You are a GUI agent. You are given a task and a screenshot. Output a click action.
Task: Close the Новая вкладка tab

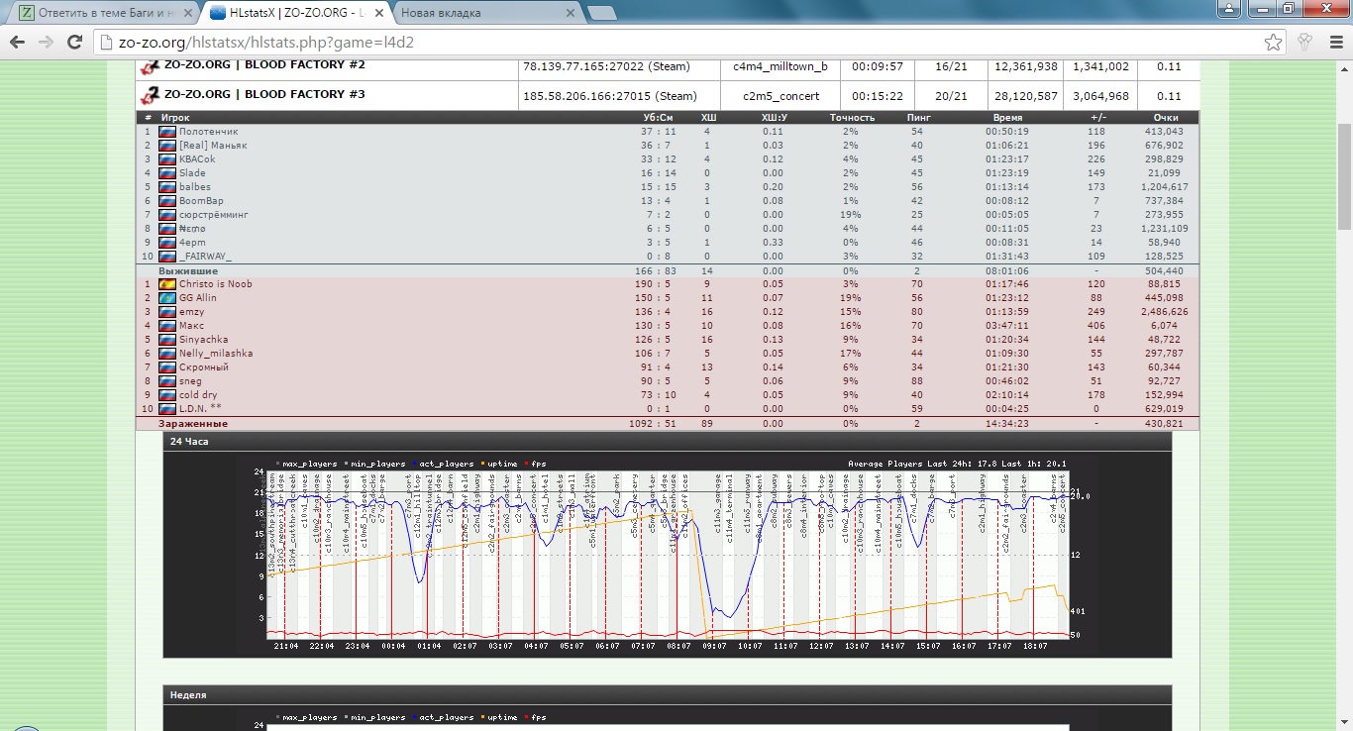point(570,13)
